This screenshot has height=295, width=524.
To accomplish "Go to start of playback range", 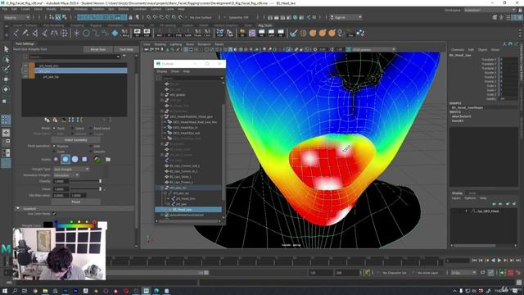I will 474,261.
